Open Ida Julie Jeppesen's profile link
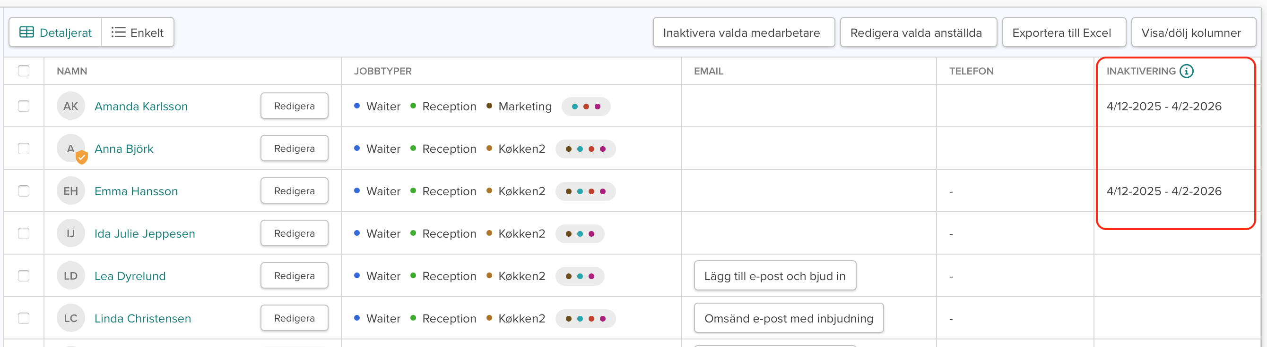The height and width of the screenshot is (347, 1267). (x=145, y=234)
